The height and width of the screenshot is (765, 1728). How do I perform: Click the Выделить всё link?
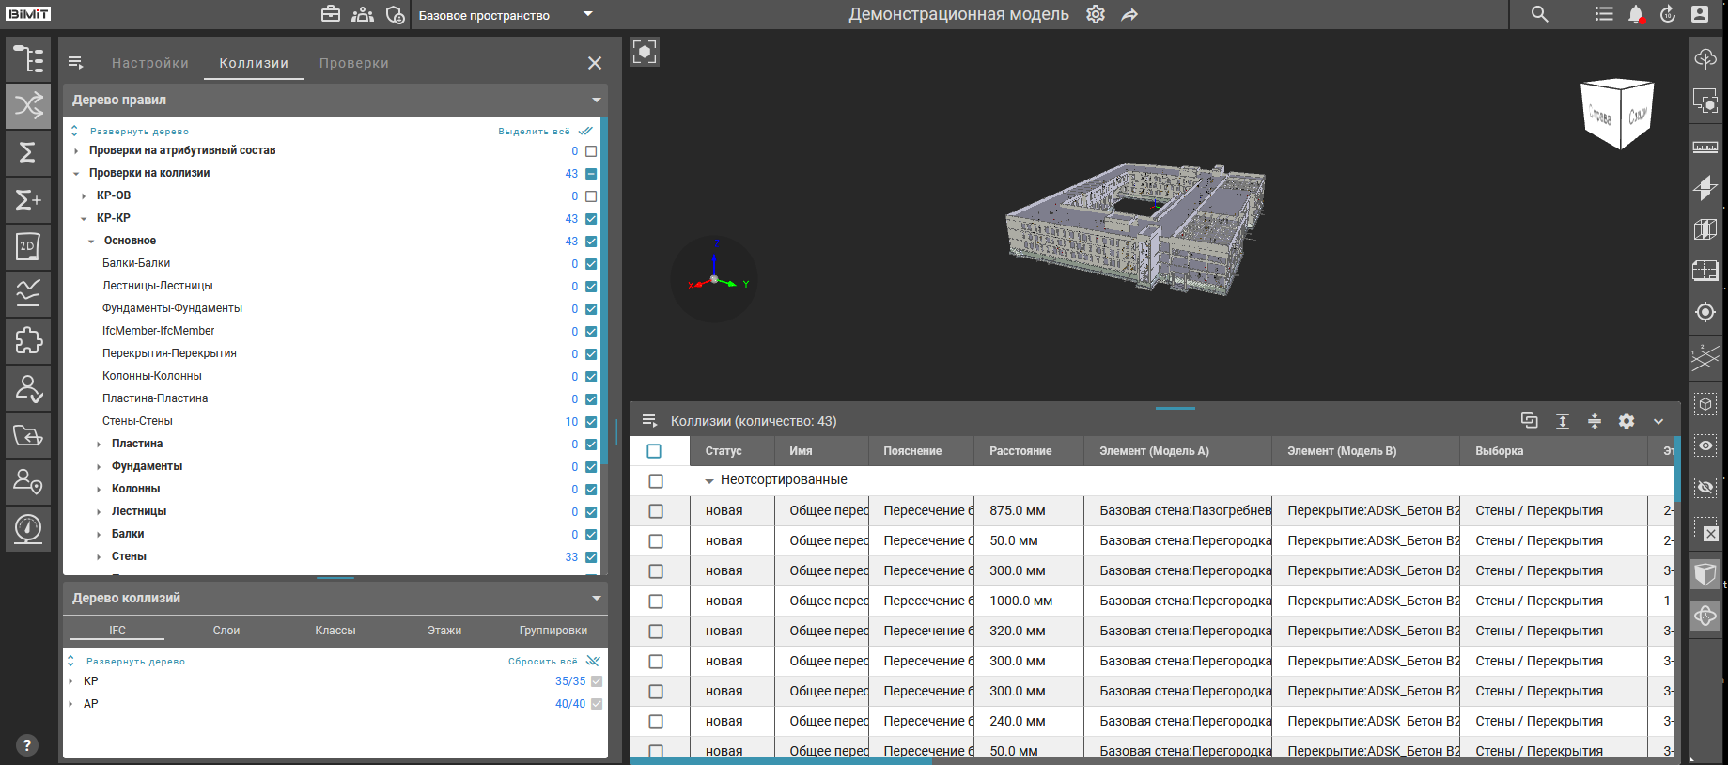click(x=534, y=132)
